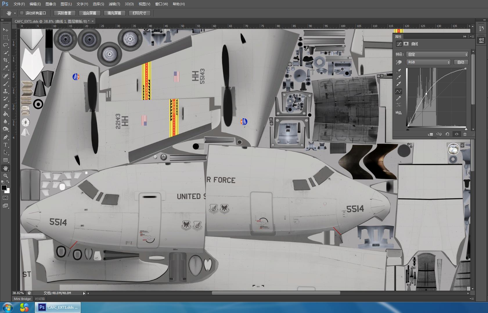View the previous state of adjustment

[439, 134]
